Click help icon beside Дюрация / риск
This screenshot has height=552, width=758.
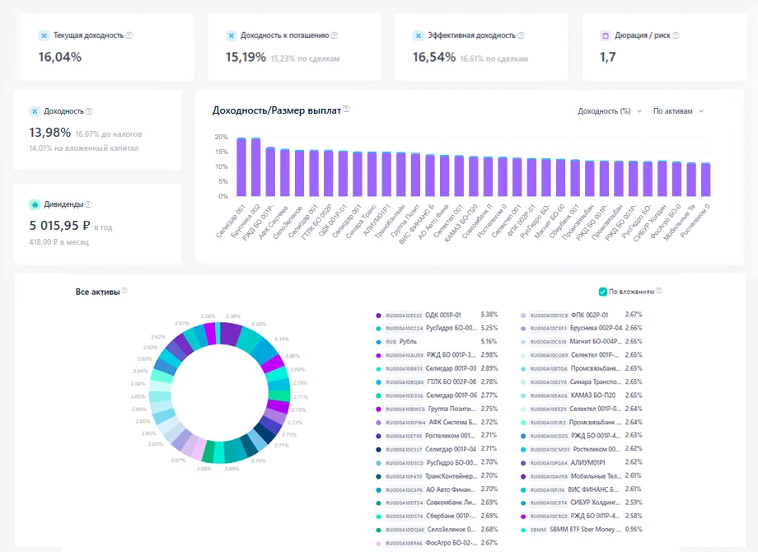click(x=676, y=35)
